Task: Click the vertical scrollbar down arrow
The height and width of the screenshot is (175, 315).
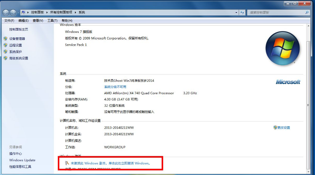Action: click(x=308, y=171)
